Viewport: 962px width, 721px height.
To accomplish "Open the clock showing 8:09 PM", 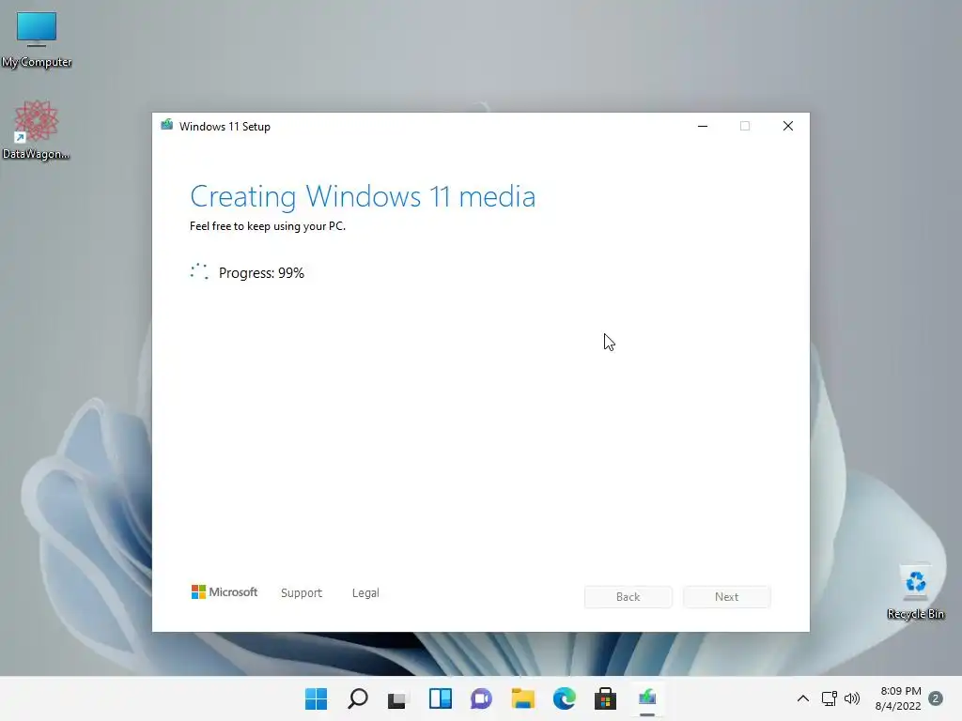I will (898, 698).
